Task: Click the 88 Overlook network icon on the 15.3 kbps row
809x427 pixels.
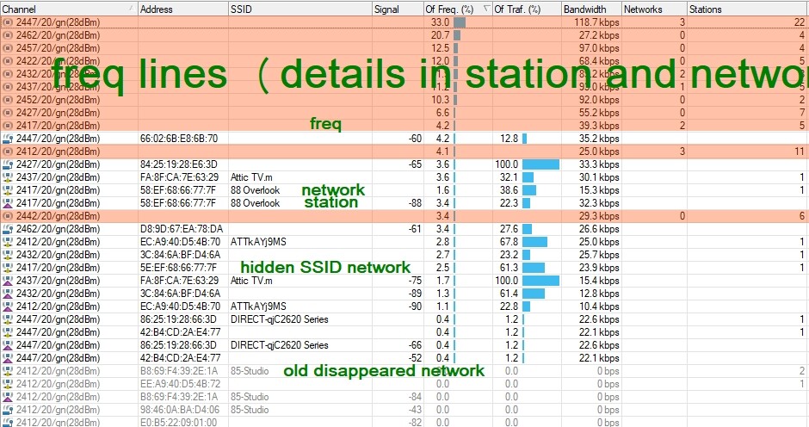Action: 7,190
